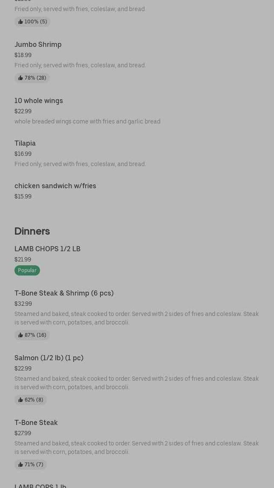Select the 10 whole wings item
Image resolution: width=274 pixels, height=488 pixels.
click(39, 100)
